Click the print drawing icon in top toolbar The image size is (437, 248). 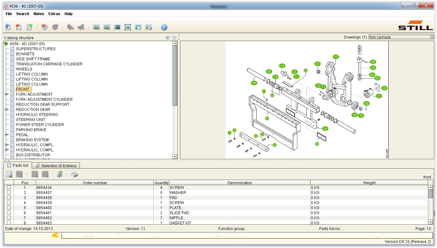tap(149, 27)
